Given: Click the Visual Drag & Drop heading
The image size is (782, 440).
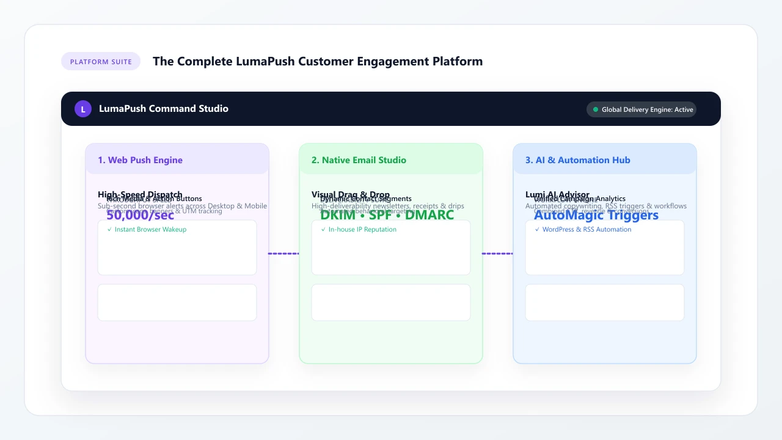Looking at the screenshot, I should [351, 194].
